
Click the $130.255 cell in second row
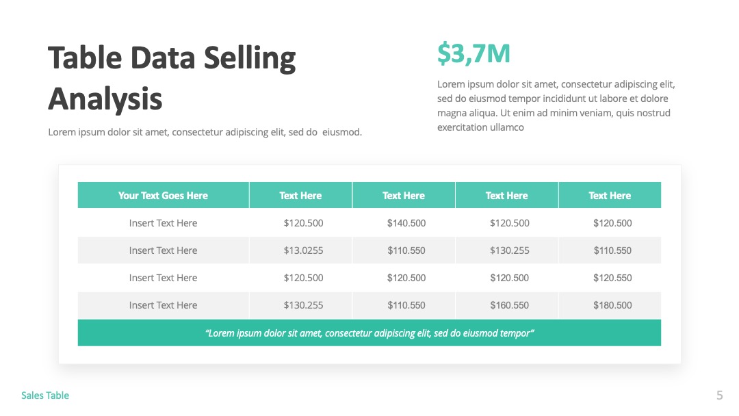tap(510, 250)
